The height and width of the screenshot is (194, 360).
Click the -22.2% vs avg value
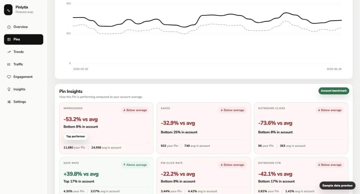click(178, 174)
